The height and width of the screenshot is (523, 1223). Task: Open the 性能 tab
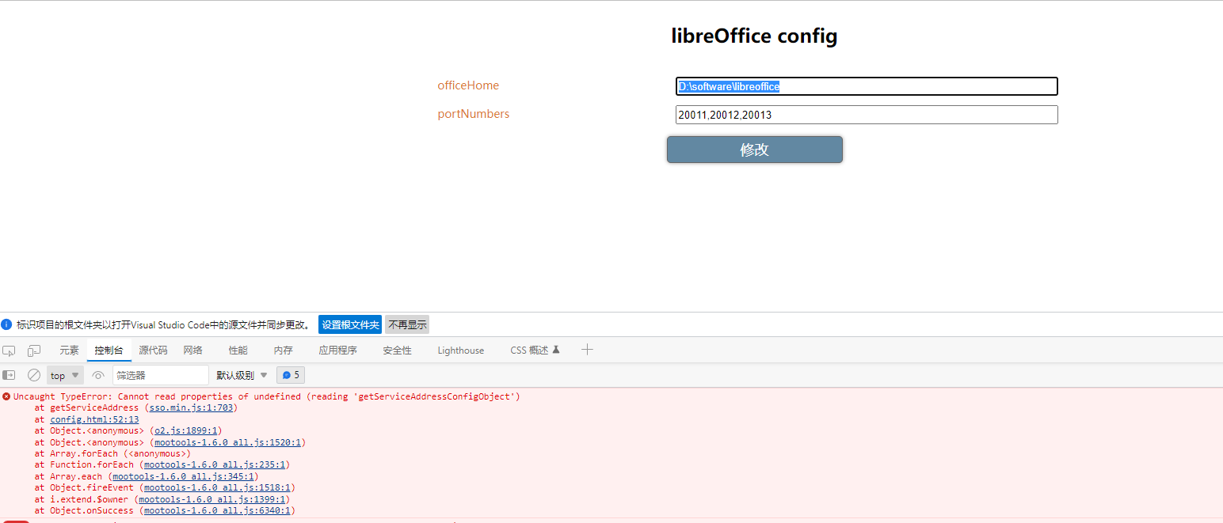238,351
